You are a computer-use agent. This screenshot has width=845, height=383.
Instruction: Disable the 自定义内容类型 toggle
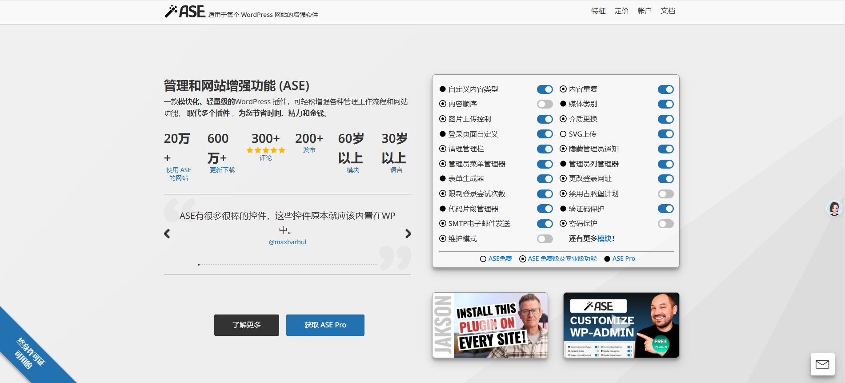tap(545, 89)
